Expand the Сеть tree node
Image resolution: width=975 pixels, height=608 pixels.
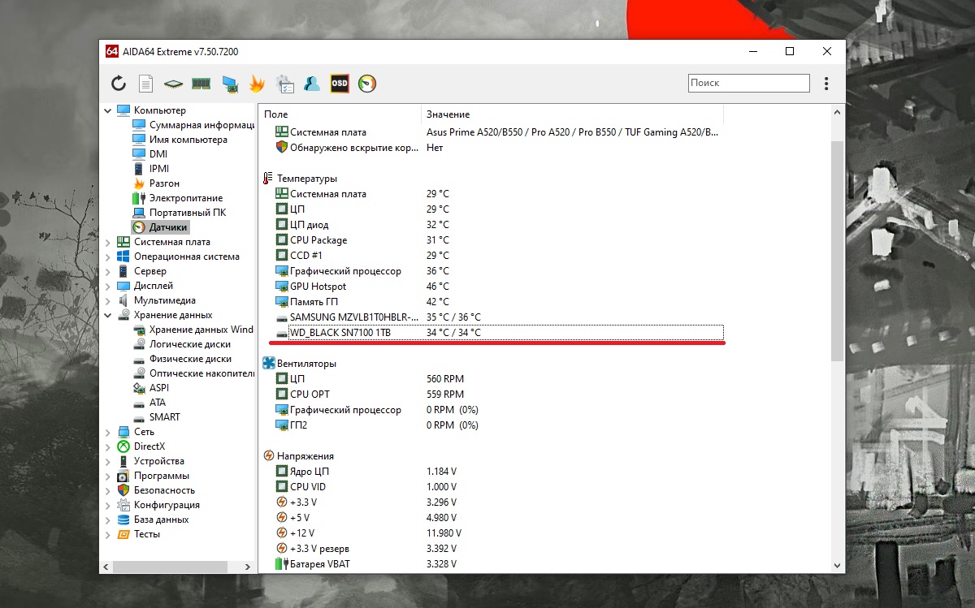click(108, 432)
